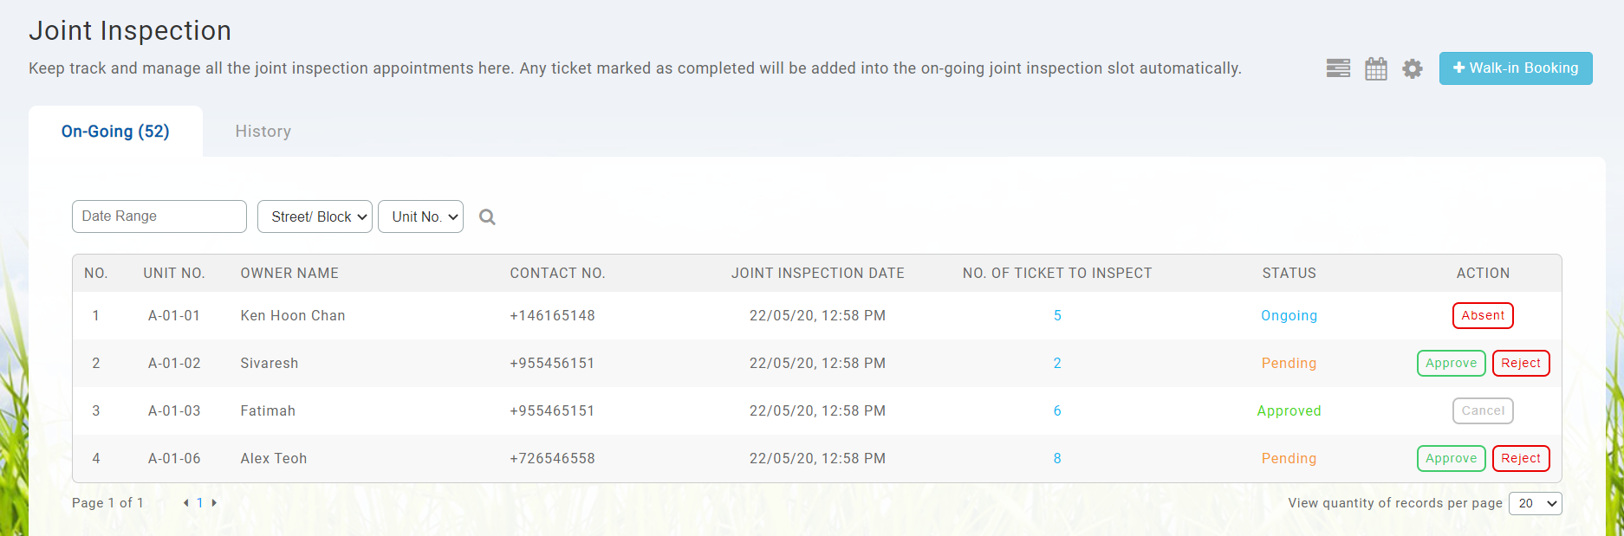The height and width of the screenshot is (536, 1624).
Task: Open ticket count 8 for Alex Teoh
Action: 1057,459
